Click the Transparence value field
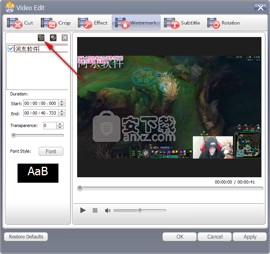The width and height of the screenshot is (270, 254). pyautogui.click(x=50, y=125)
